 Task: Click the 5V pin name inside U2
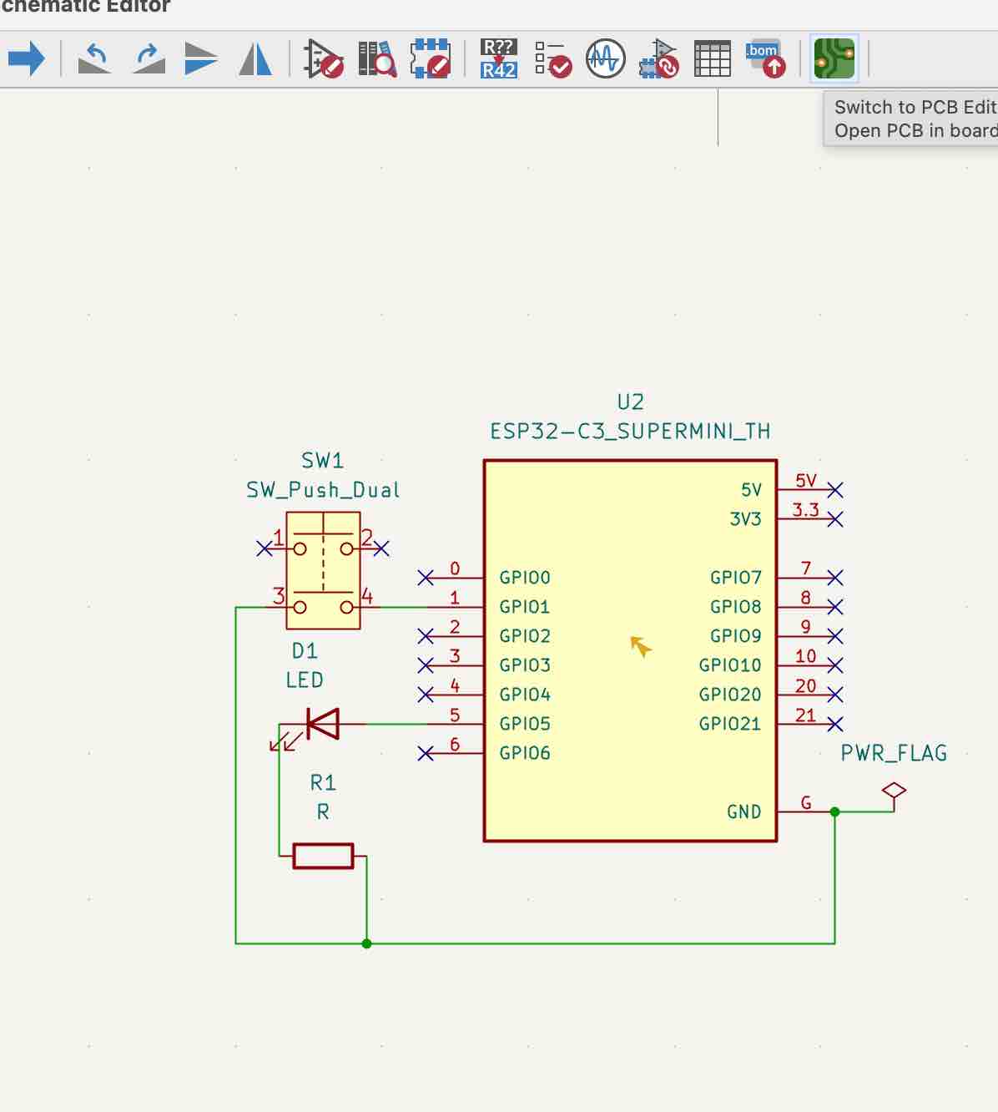[x=751, y=490]
